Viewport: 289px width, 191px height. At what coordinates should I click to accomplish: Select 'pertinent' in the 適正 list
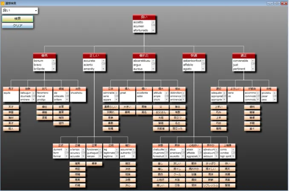239,69
